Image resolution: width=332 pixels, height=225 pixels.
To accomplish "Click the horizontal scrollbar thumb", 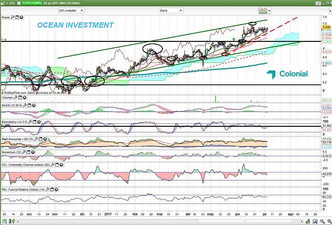I will (x=245, y=221).
